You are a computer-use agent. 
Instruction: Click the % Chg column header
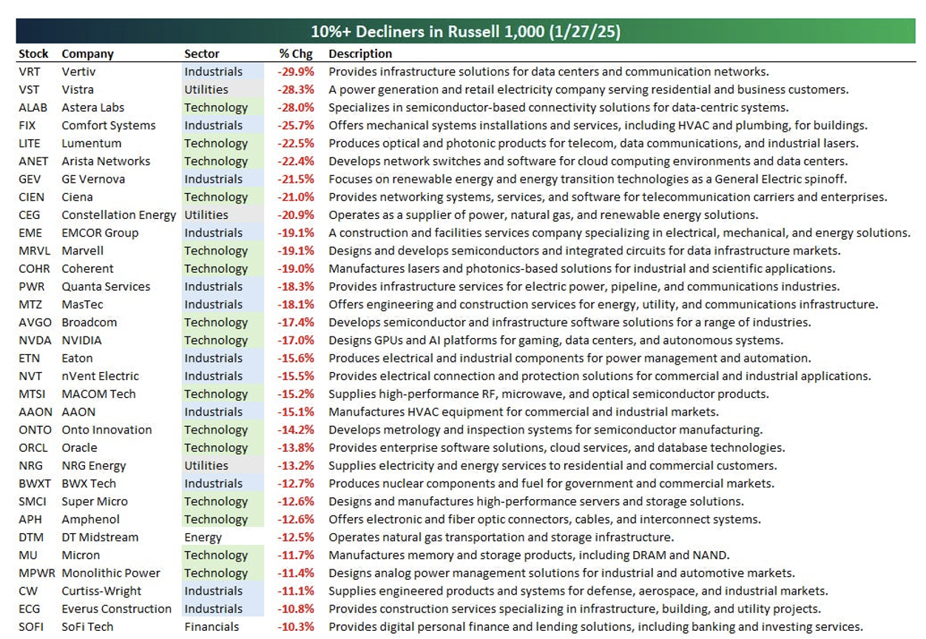(296, 54)
